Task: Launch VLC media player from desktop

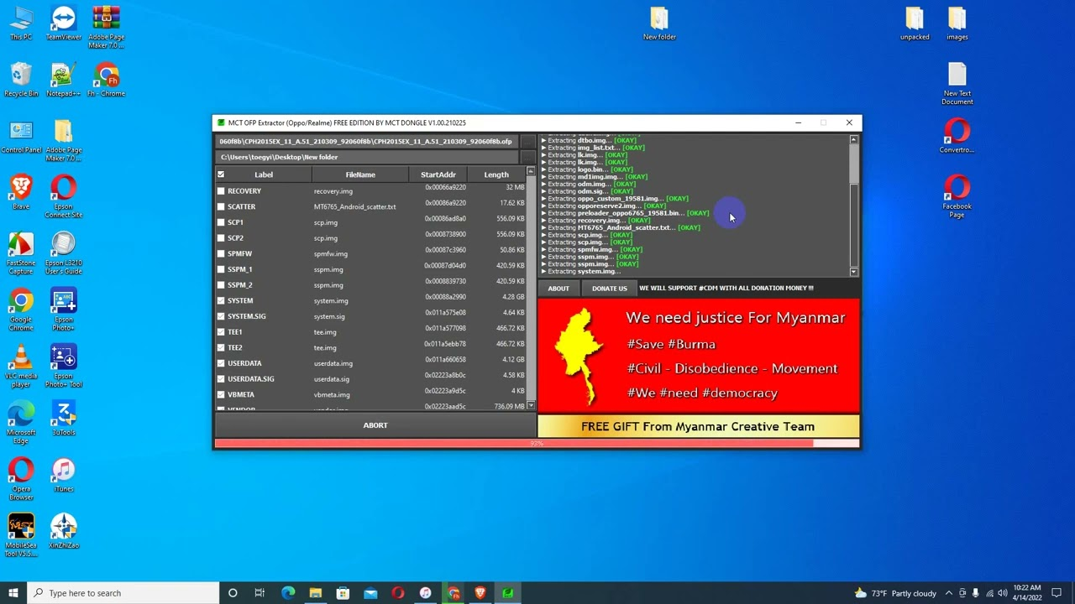Action: pos(21,366)
